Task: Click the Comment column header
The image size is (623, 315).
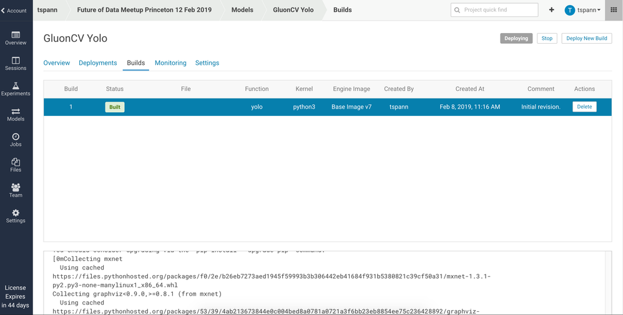Action: (541, 89)
